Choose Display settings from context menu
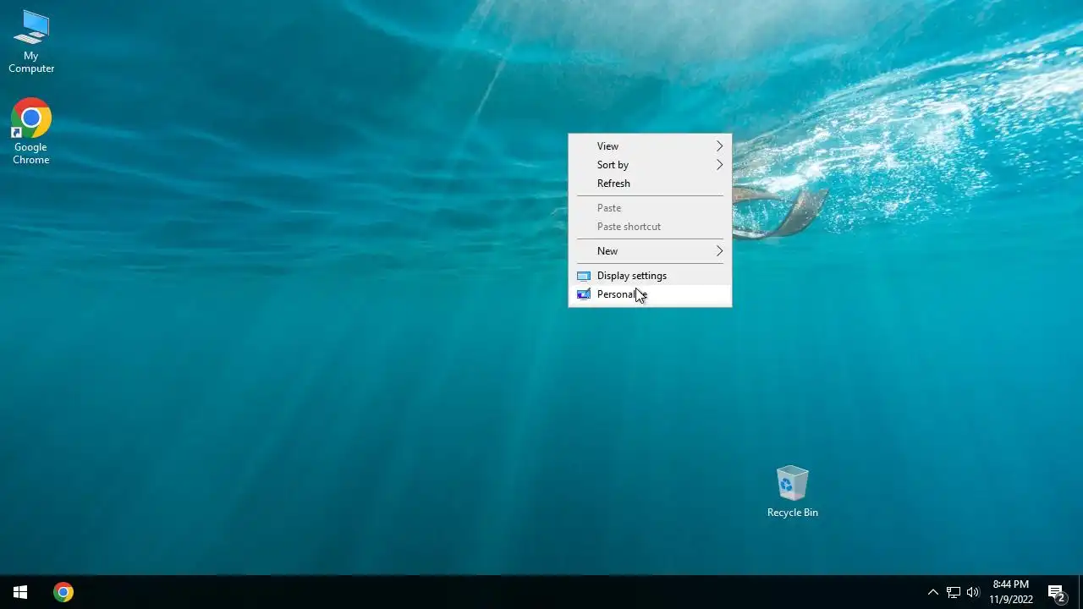 (x=650, y=276)
